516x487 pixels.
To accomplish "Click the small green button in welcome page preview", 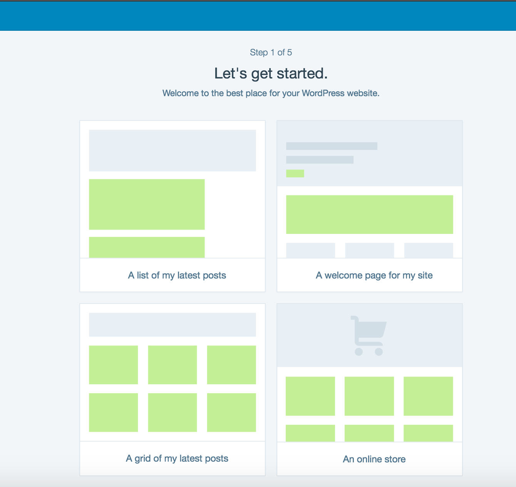I will point(295,173).
